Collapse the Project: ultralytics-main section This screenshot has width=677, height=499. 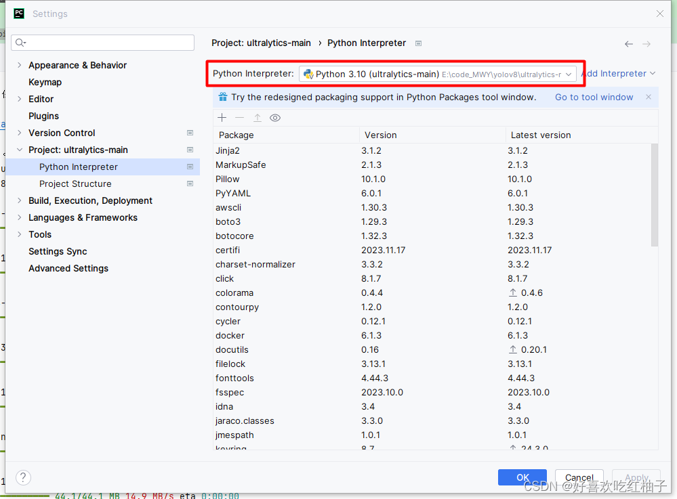tap(19, 150)
